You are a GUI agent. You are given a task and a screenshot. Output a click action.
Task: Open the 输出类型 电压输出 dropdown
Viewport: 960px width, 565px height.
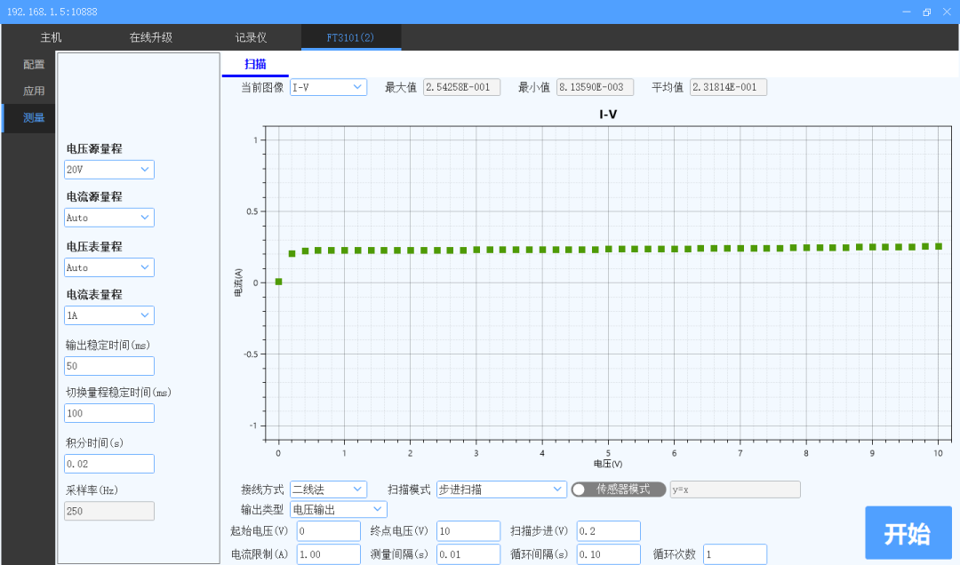click(339, 509)
